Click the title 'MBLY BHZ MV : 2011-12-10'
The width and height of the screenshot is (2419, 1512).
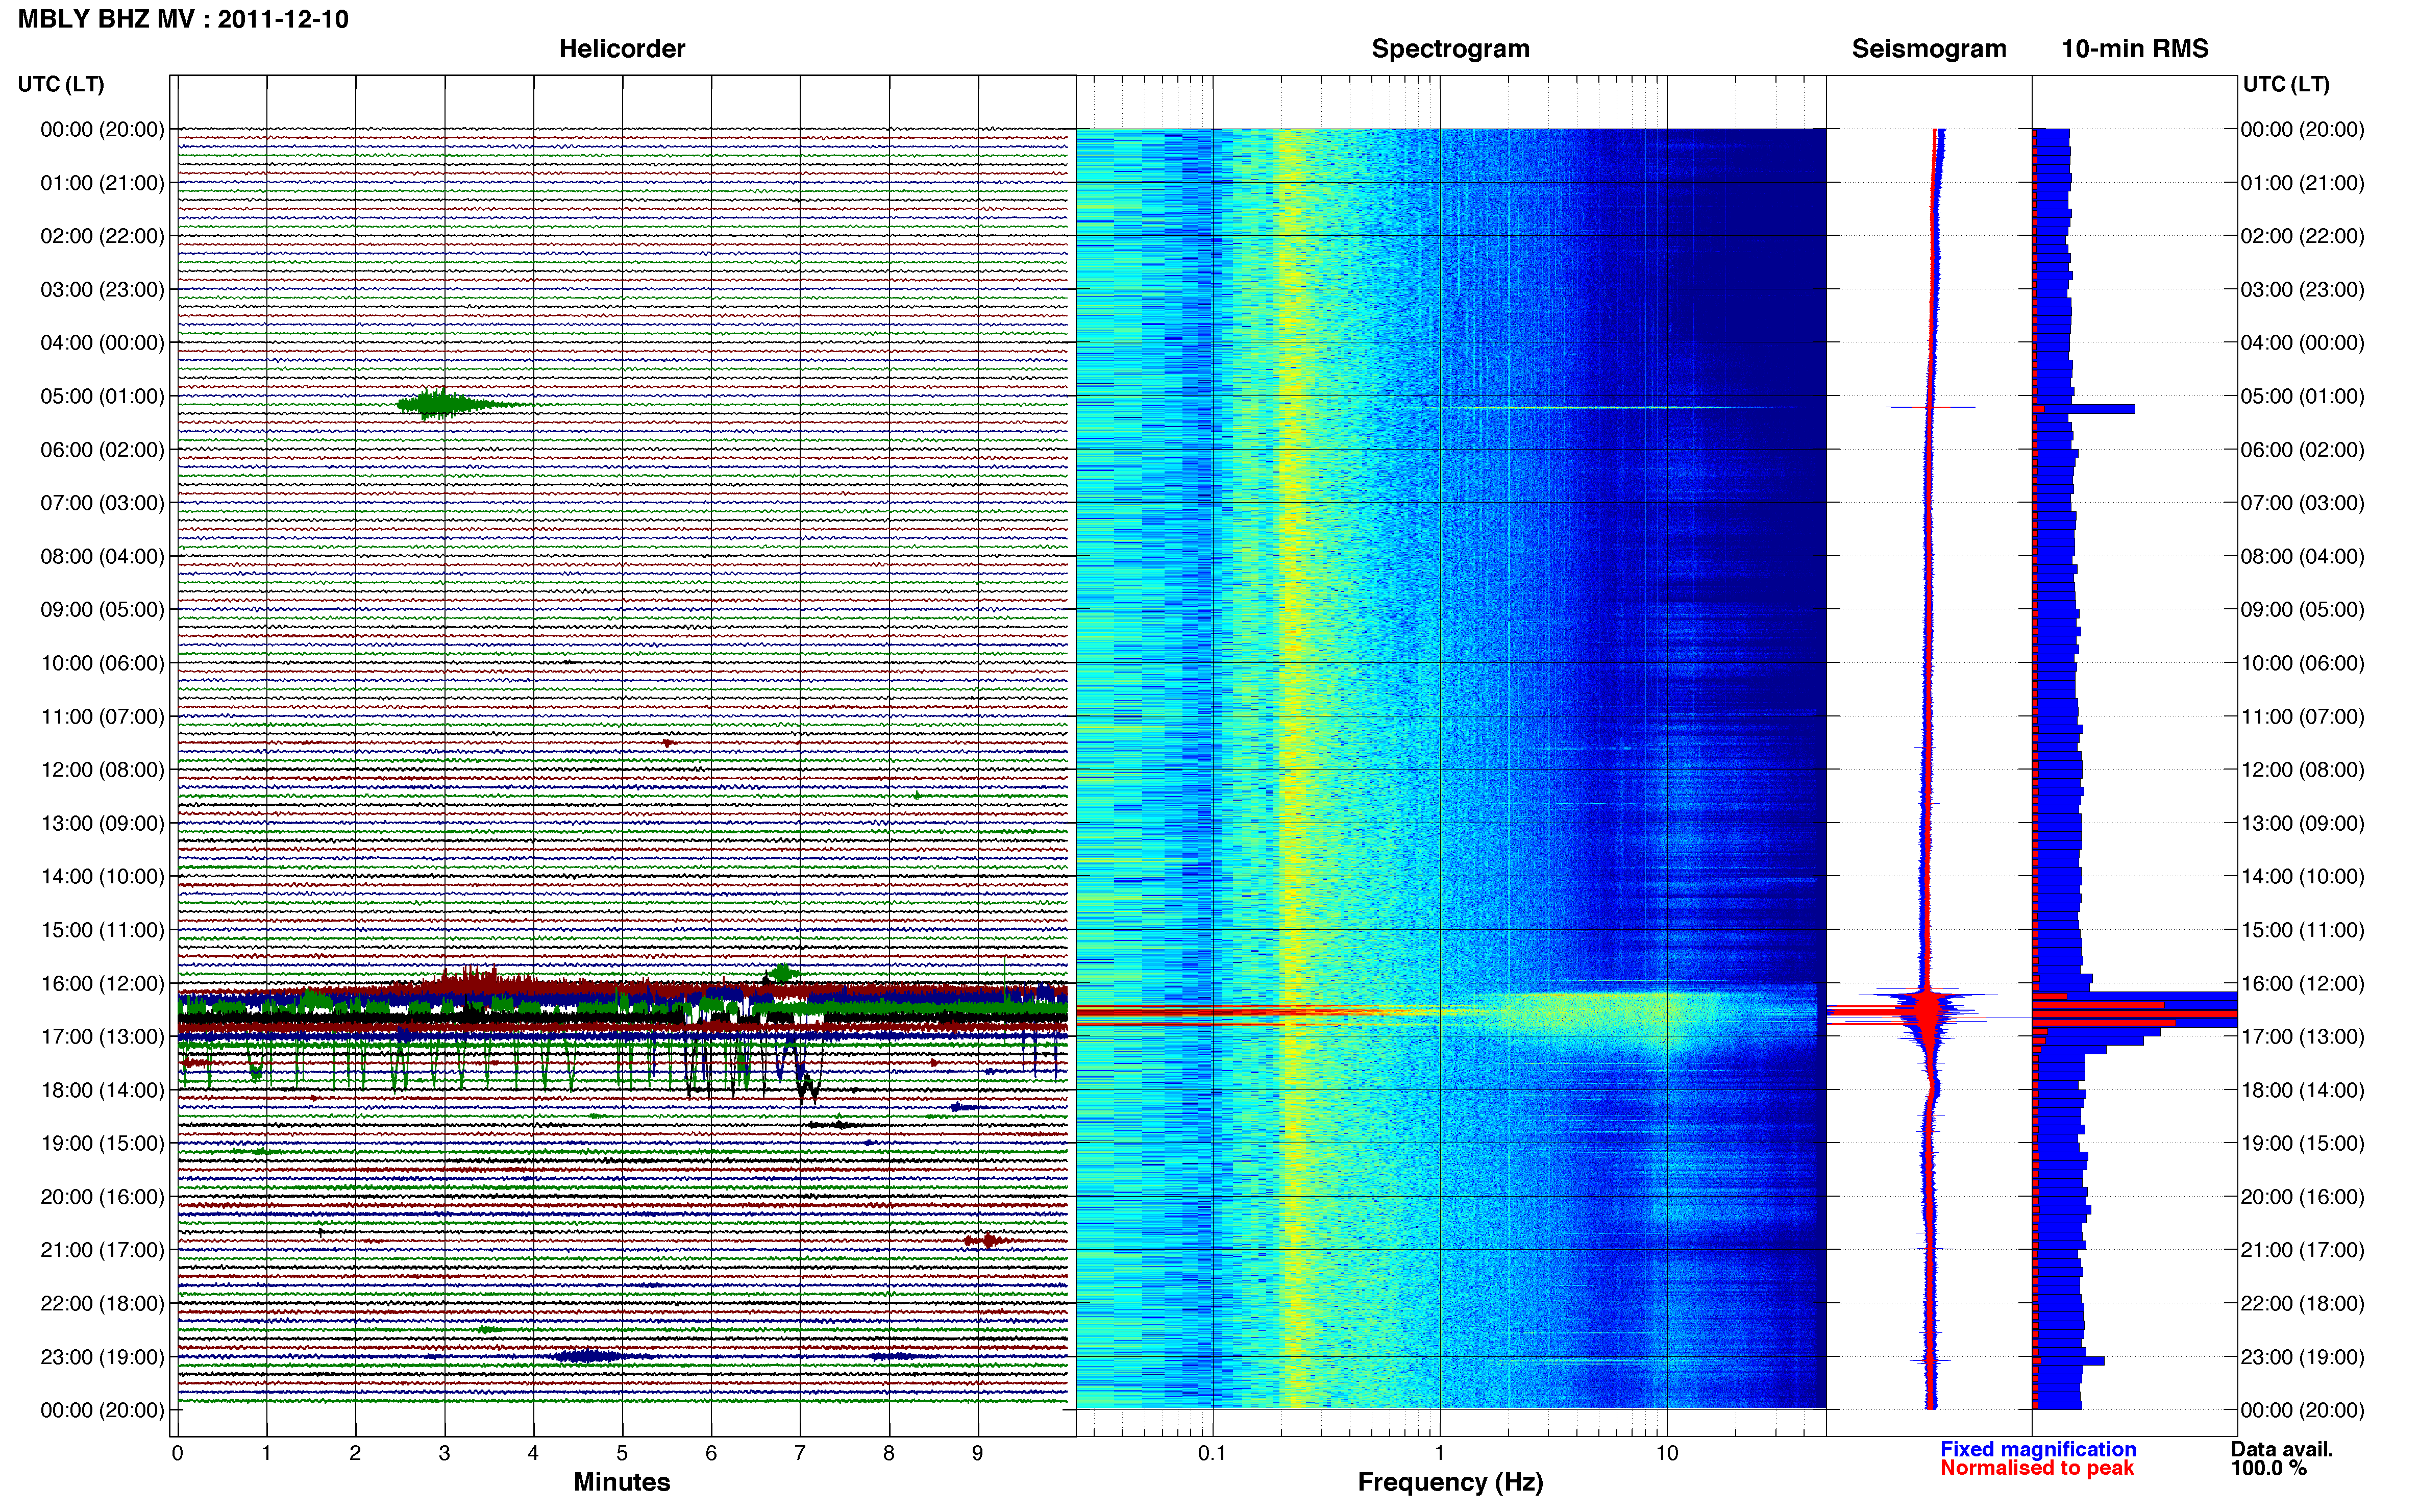coord(184,19)
